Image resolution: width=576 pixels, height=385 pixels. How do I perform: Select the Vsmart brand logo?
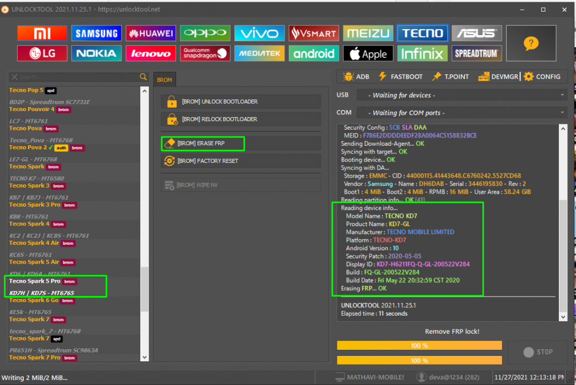coord(314,34)
